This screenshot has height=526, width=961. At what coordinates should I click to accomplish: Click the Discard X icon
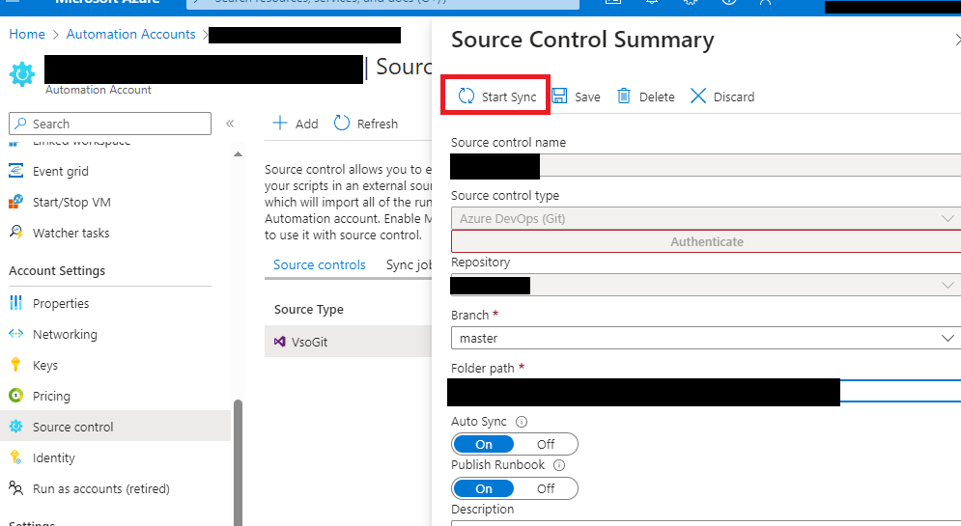point(697,97)
